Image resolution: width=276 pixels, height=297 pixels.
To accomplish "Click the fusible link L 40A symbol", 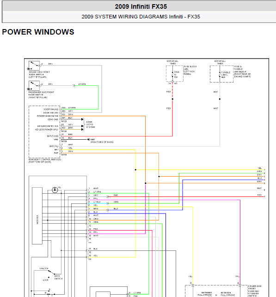I will (220, 75).
